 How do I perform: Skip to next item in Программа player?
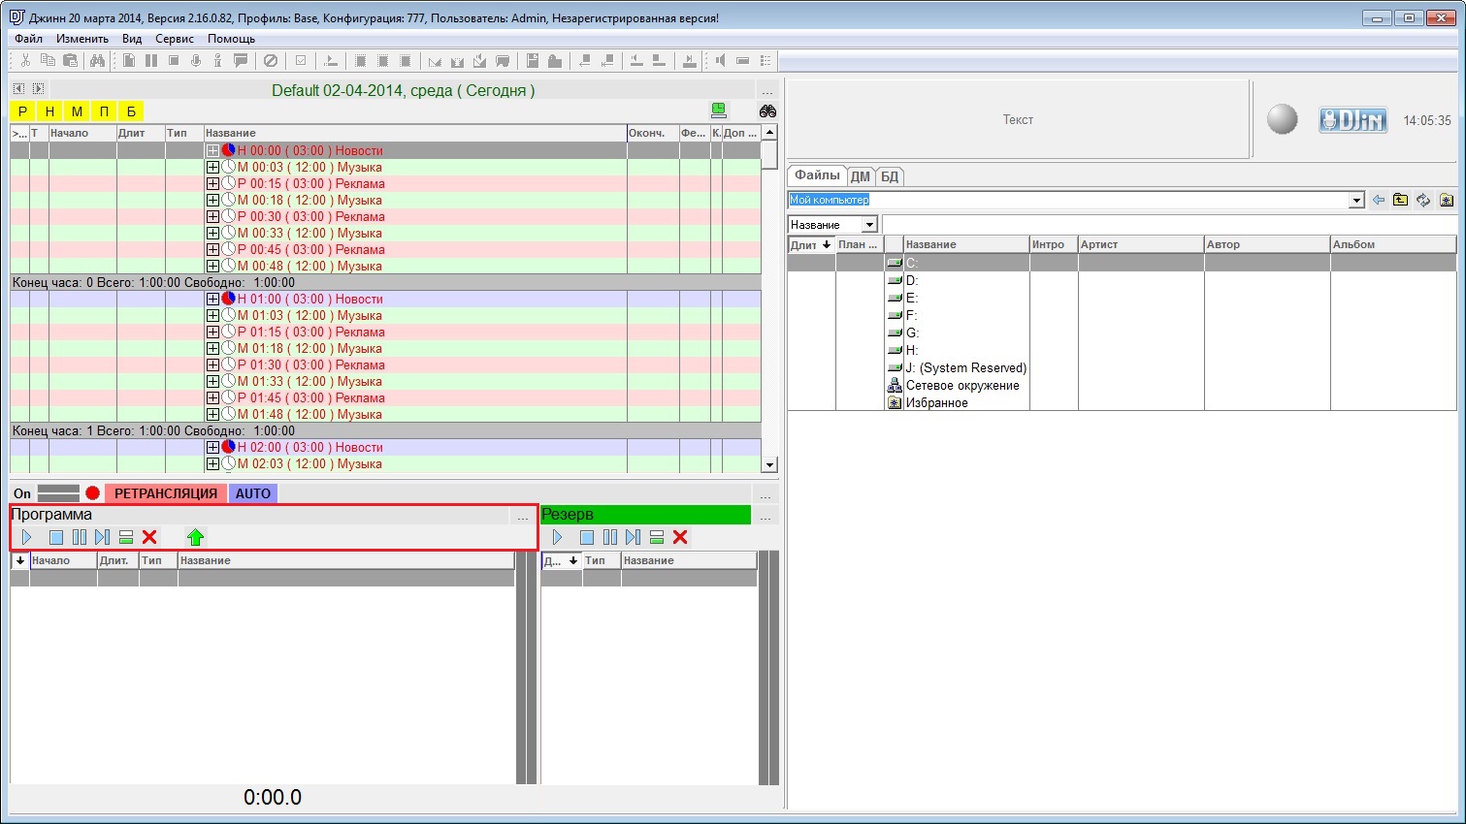click(103, 537)
